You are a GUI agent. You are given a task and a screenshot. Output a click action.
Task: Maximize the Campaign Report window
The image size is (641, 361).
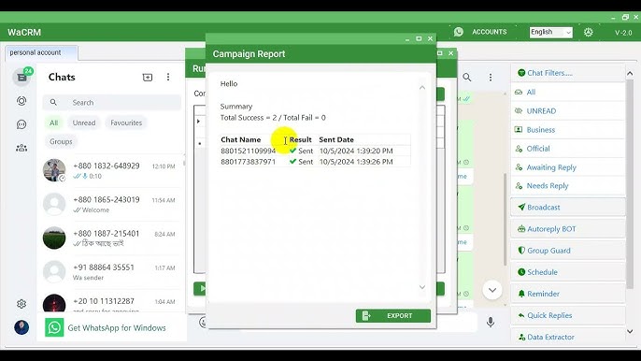pos(419,38)
